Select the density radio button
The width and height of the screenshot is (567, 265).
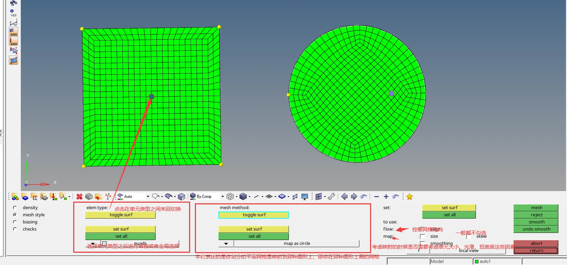tap(15, 207)
